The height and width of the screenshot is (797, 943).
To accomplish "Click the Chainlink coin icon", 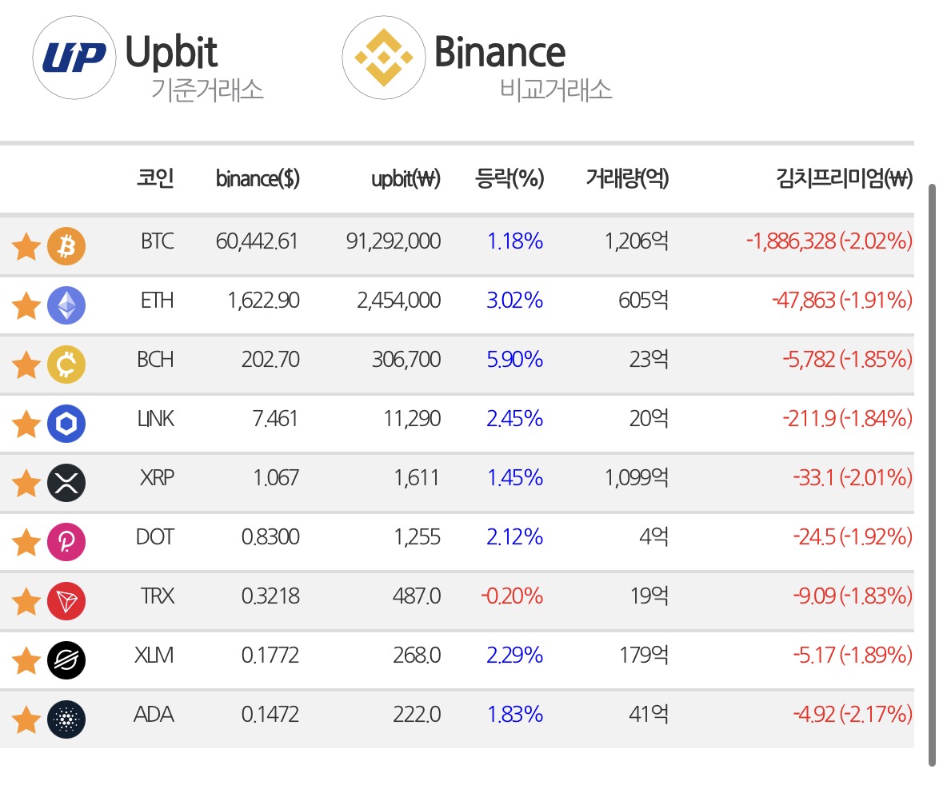I will [66, 423].
